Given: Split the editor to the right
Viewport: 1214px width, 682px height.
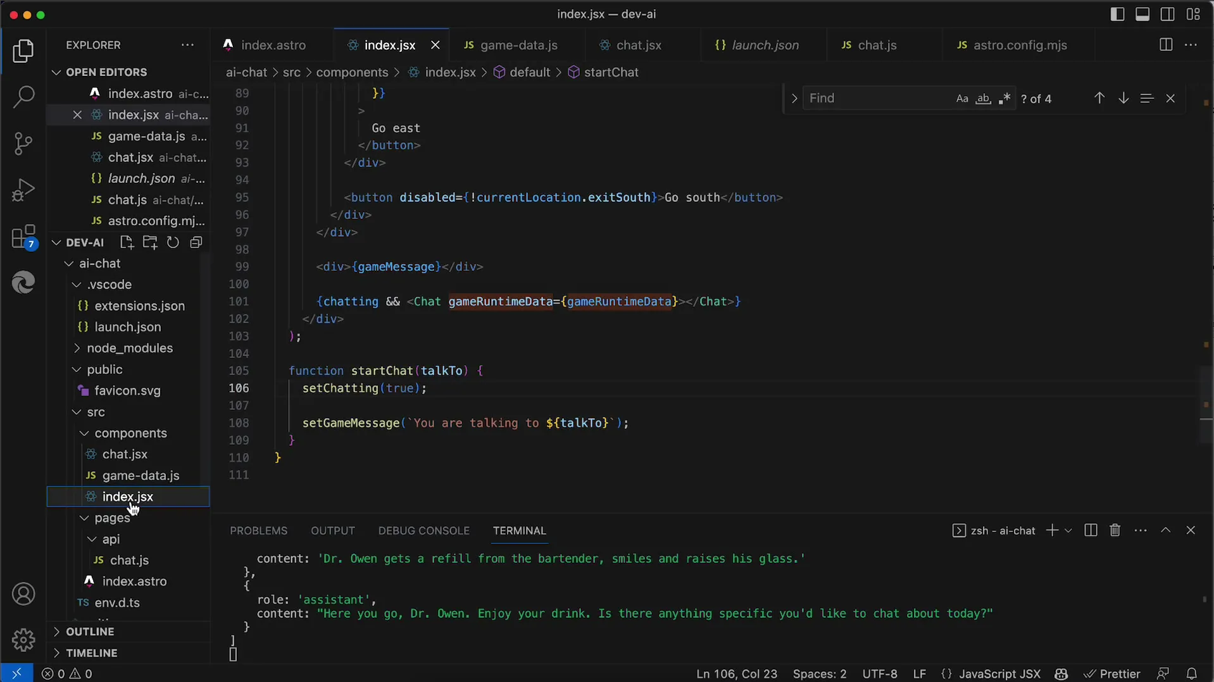Looking at the screenshot, I should 1166,45.
